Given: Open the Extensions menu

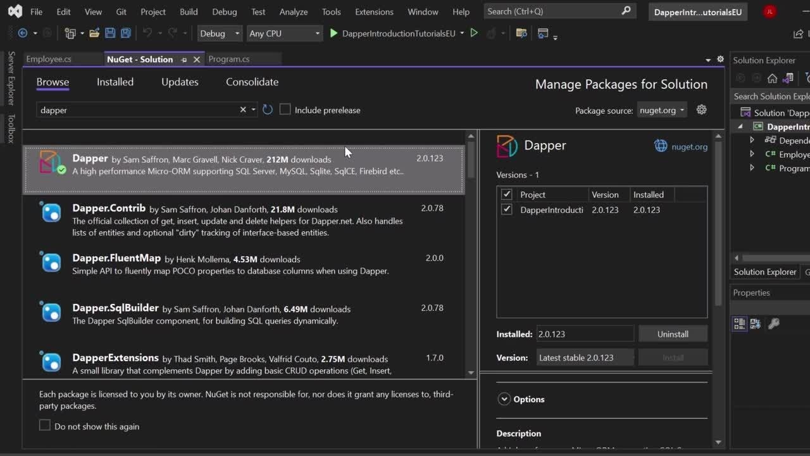Looking at the screenshot, I should pos(374,11).
